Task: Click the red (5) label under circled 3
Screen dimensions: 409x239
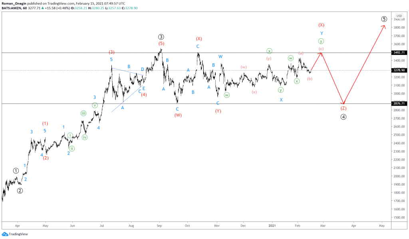Action: [161, 43]
